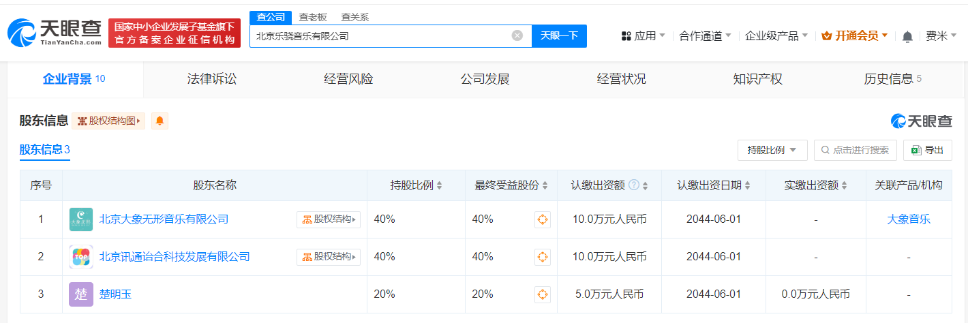Click the 导出 export button

pos(927,150)
